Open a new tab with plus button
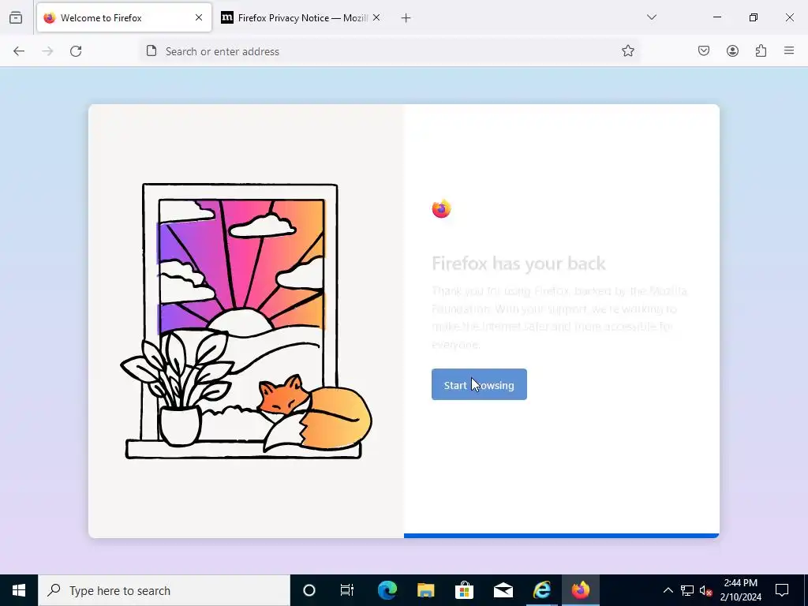 (406, 18)
